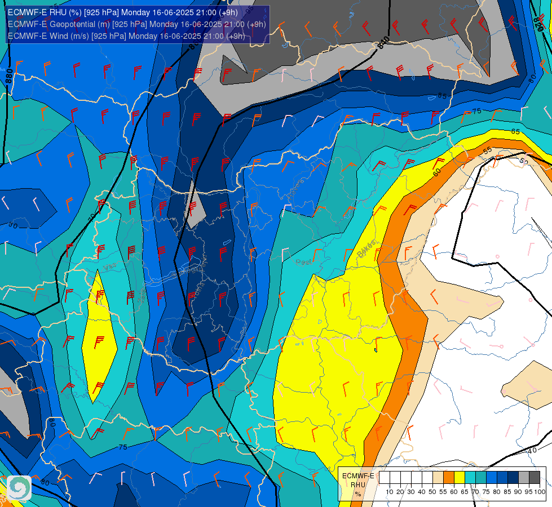Screen dimensions: 552x507
Task: Click the white legend swatch between 40 and 50
Action: tap(427, 478)
